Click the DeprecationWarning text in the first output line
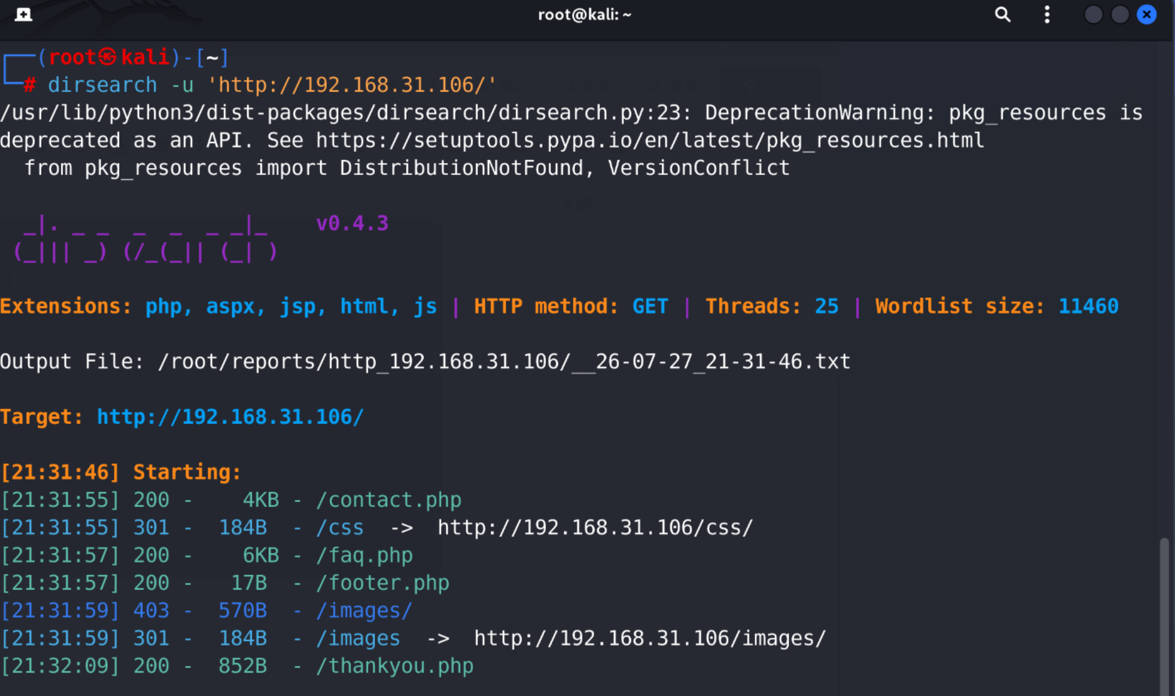The height and width of the screenshot is (696, 1175). [x=820, y=113]
